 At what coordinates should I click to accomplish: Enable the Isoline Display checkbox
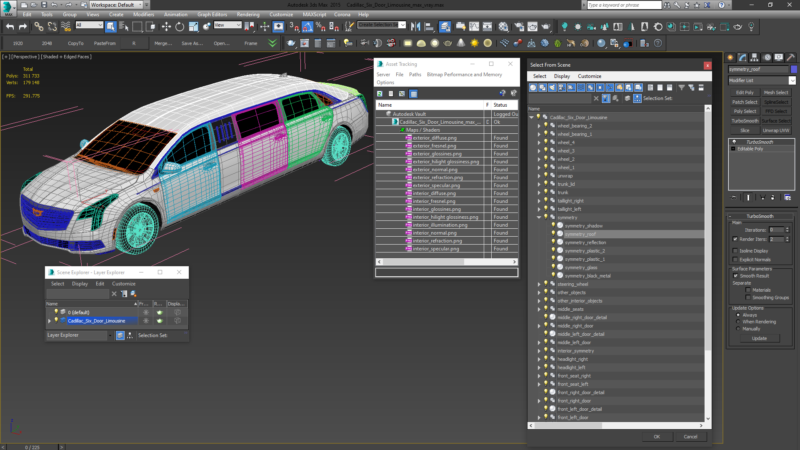735,251
